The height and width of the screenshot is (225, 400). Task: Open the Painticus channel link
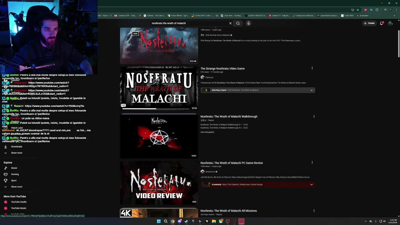tap(209, 77)
